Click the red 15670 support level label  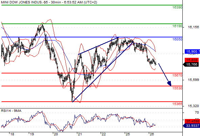click(177, 75)
